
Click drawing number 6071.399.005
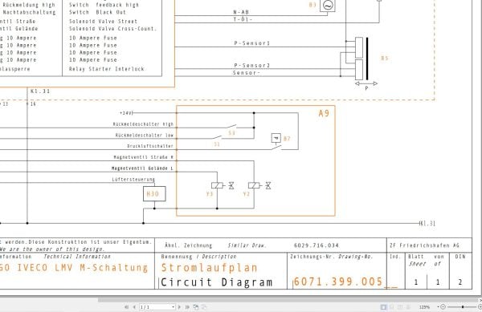coord(338,282)
